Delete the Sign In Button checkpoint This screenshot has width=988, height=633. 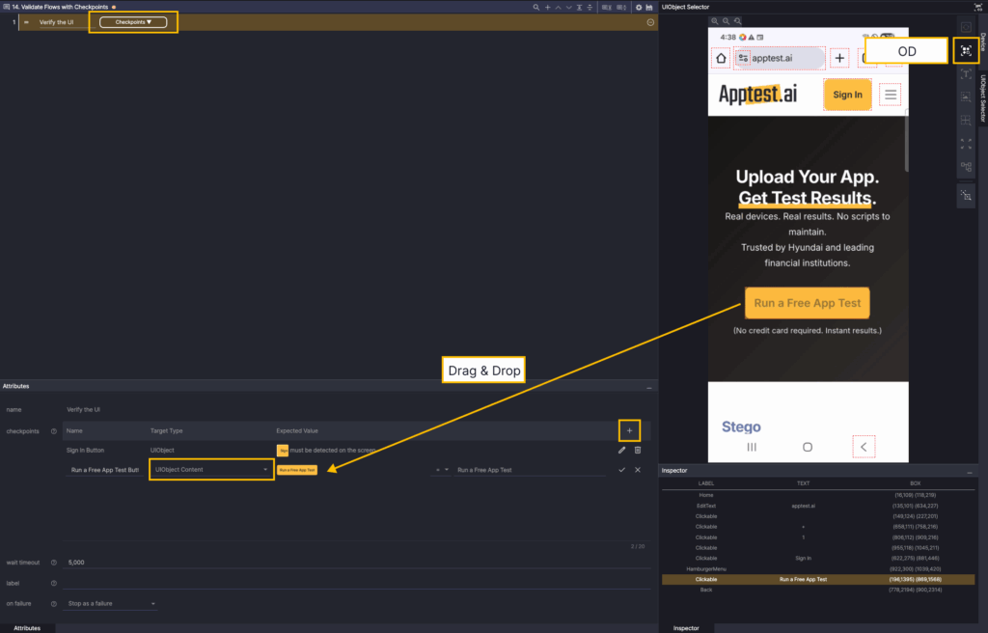tap(638, 450)
